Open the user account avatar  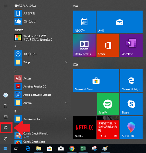(x=6, y=95)
